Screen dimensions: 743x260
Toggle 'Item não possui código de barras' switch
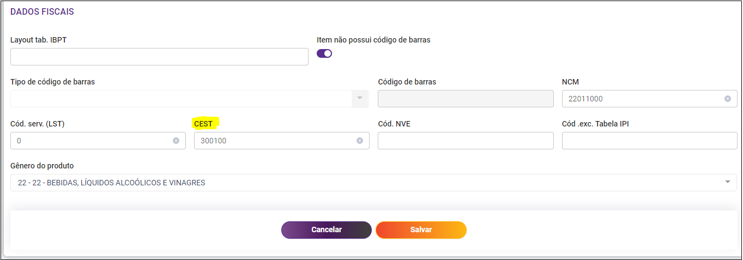tap(324, 53)
